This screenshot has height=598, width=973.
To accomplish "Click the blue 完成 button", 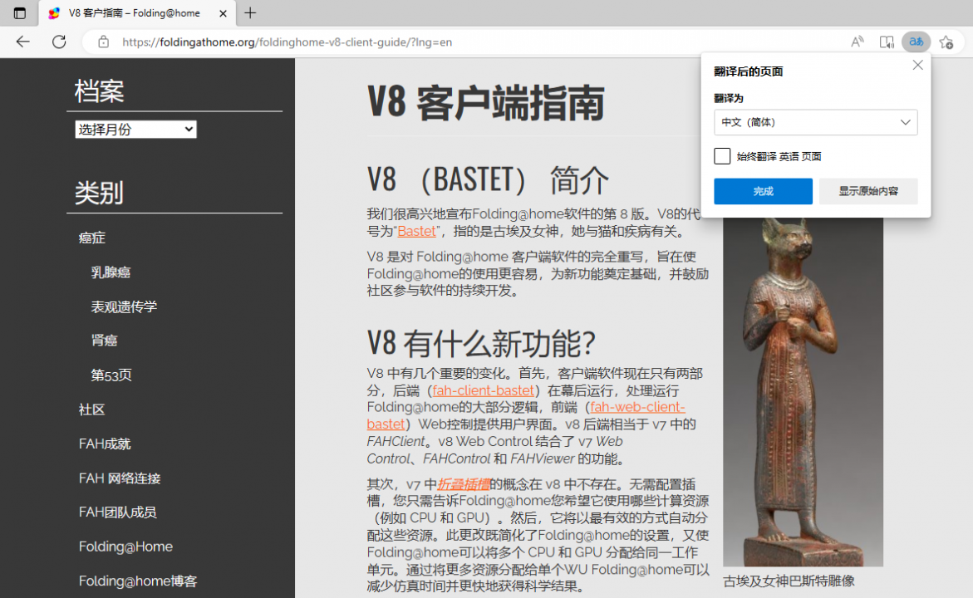I will pyautogui.click(x=763, y=191).
